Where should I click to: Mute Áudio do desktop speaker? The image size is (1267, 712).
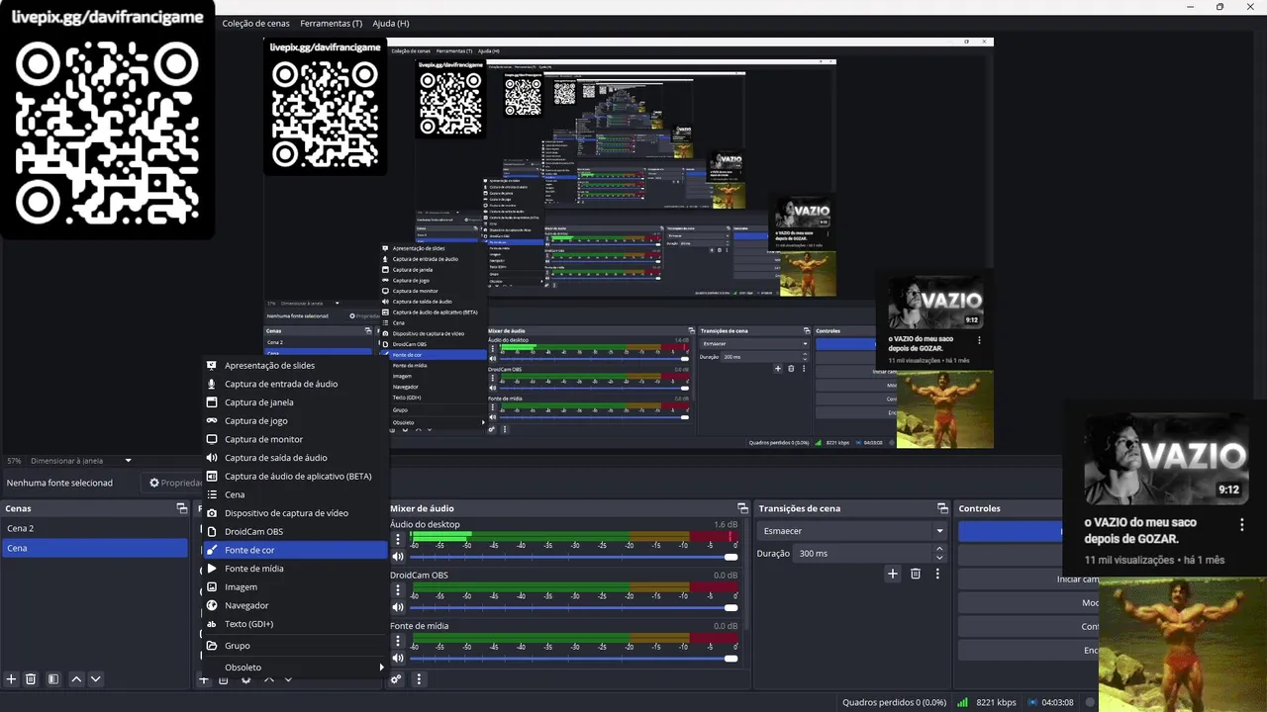click(x=398, y=557)
